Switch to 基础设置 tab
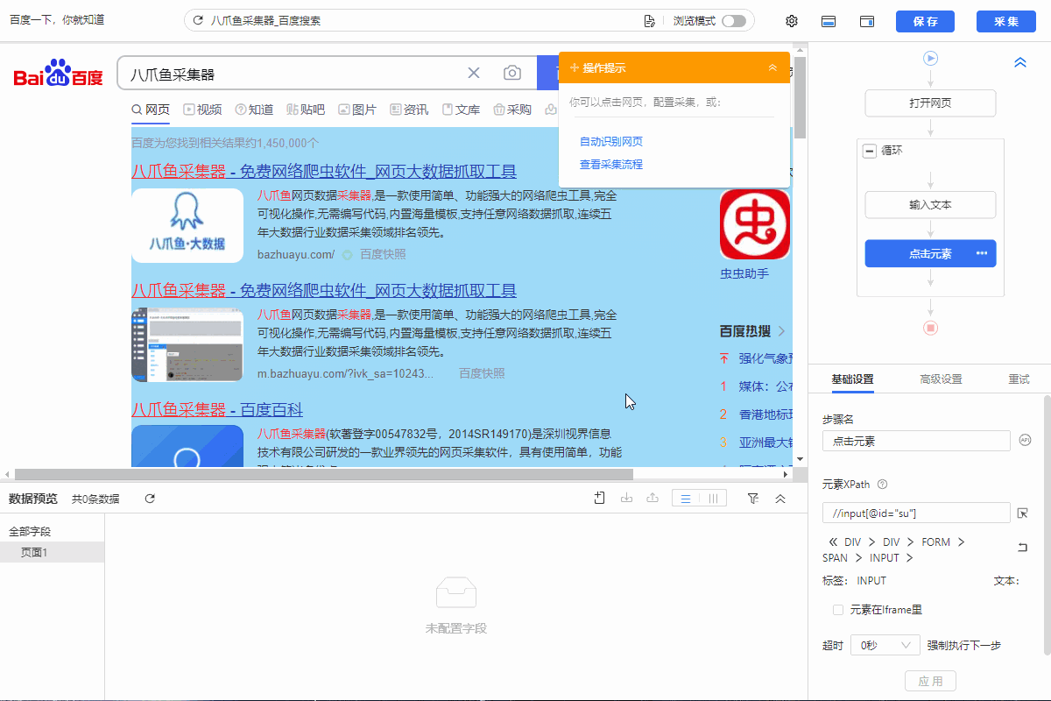The height and width of the screenshot is (701, 1051). pyautogui.click(x=852, y=379)
